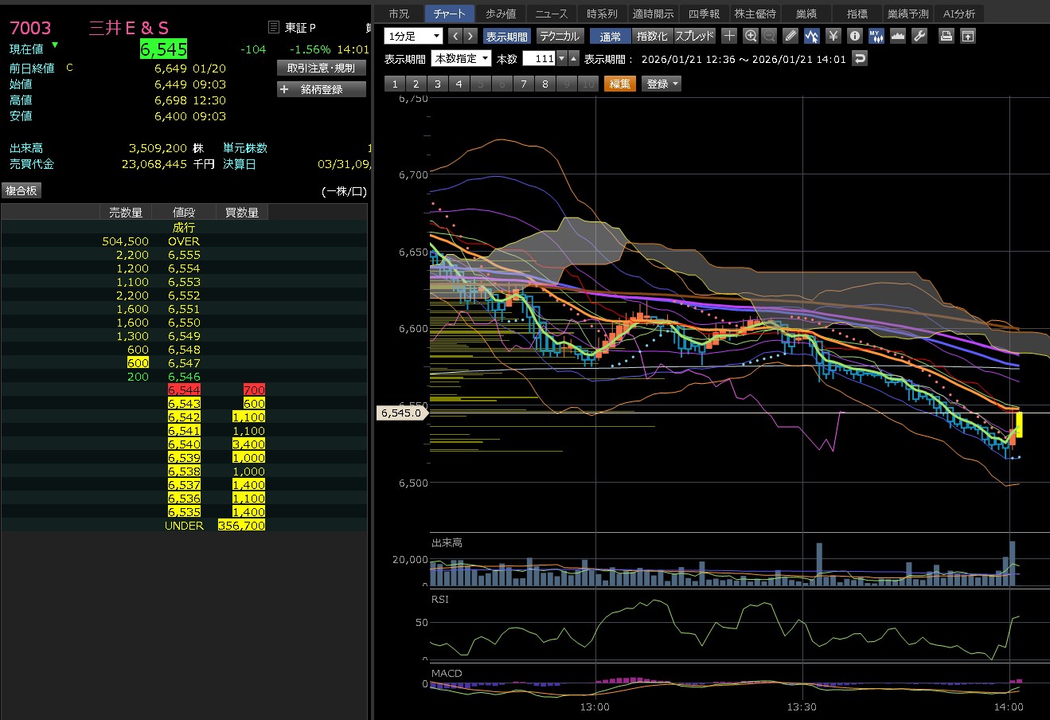Click the 6,545.0 price marker on the chart axis

[x=400, y=413]
